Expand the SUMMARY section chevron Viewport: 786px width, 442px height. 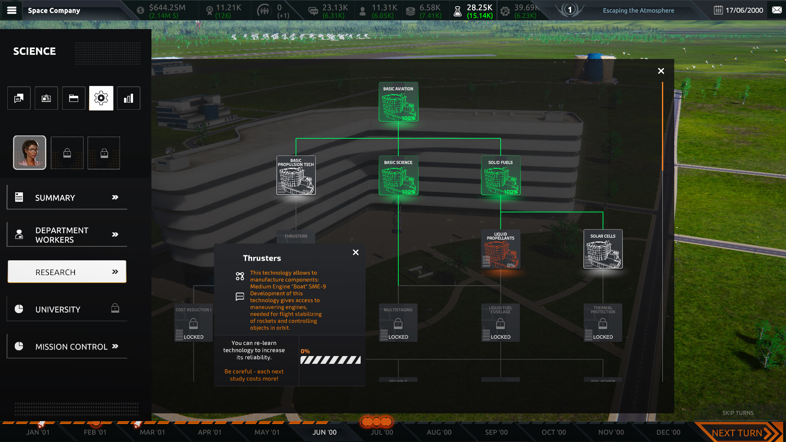(114, 197)
